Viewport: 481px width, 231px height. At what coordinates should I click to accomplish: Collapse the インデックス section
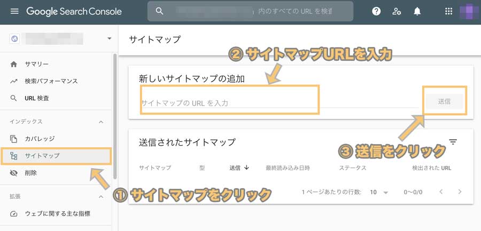[100, 122]
